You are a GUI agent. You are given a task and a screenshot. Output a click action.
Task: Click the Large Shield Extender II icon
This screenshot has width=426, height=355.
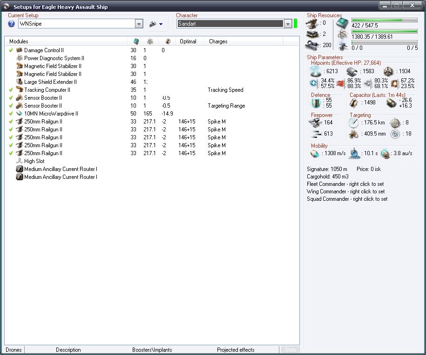[19, 82]
